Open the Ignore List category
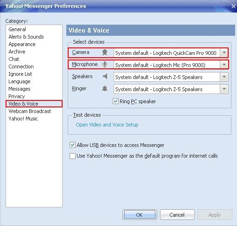This screenshot has width=237, height=226. pos(20,74)
